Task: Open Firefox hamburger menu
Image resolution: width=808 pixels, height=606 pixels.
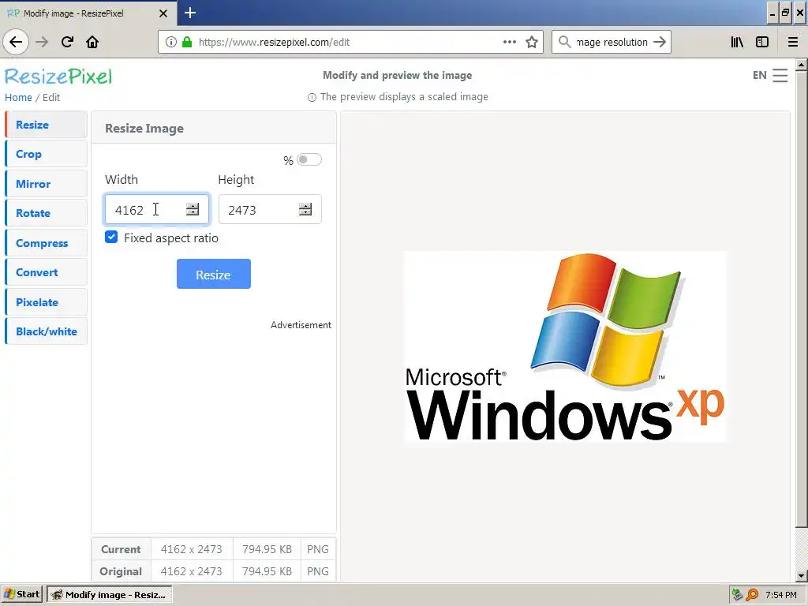Action: (x=792, y=43)
